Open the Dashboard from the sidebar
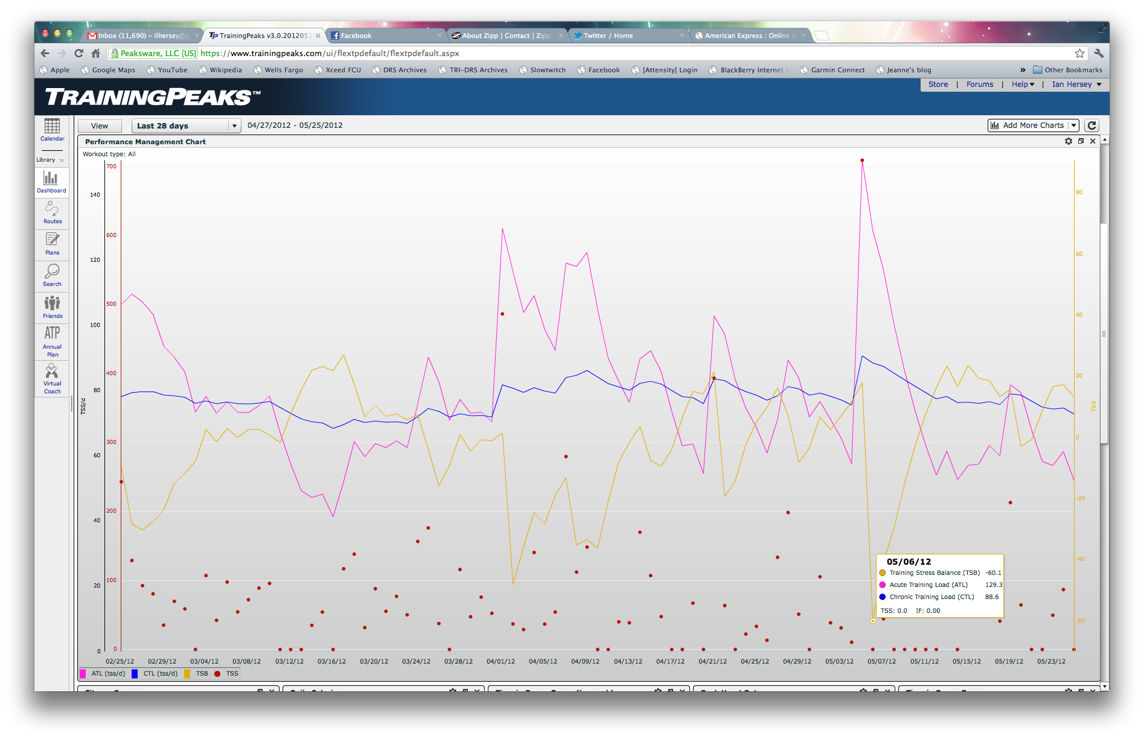Viewport: 1144px width, 739px height. pyautogui.click(x=51, y=182)
